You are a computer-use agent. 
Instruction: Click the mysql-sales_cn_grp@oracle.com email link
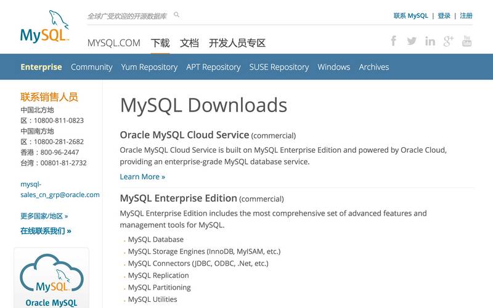point(60,190)
